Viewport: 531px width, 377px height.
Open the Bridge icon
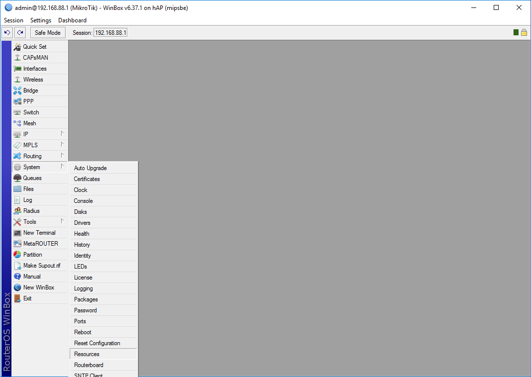click(17, 91)
